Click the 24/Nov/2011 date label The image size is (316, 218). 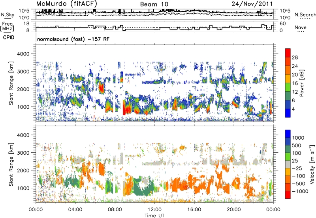252,4
